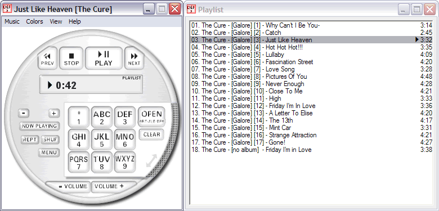439x211 pixels.
Task: Click the JKL 5 keypad button
Action: coord(102,140)
